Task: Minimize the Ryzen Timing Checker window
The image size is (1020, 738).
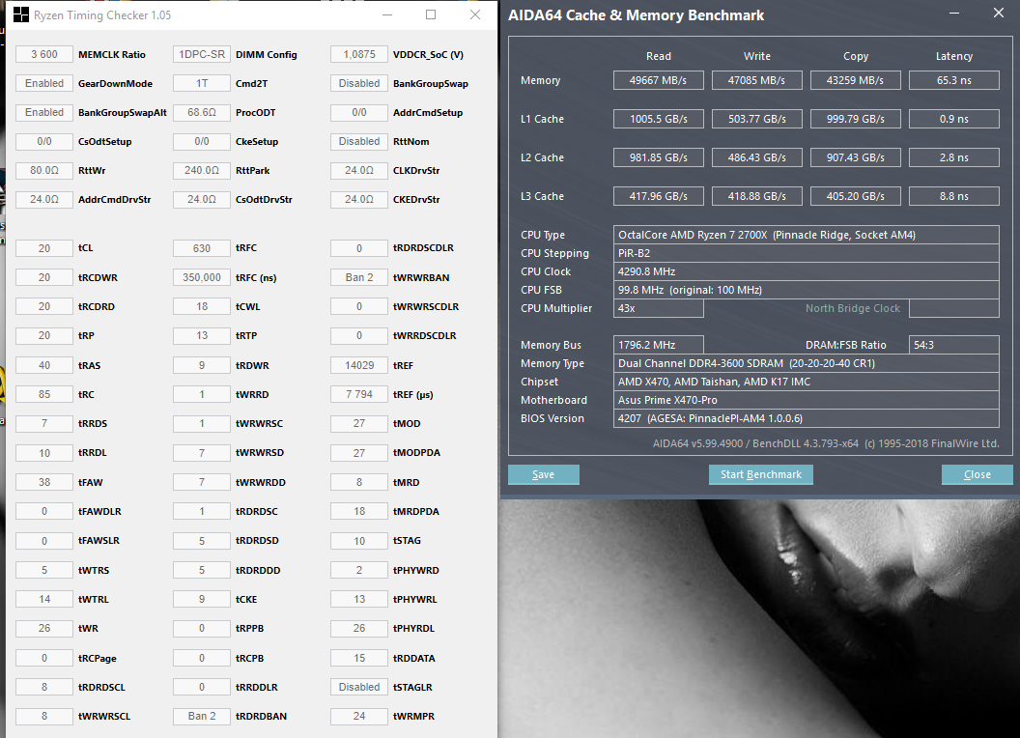Action: tap(387, 14)
